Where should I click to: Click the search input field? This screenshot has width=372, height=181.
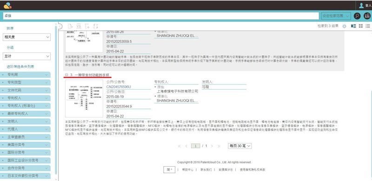click(x=161, y=16)
